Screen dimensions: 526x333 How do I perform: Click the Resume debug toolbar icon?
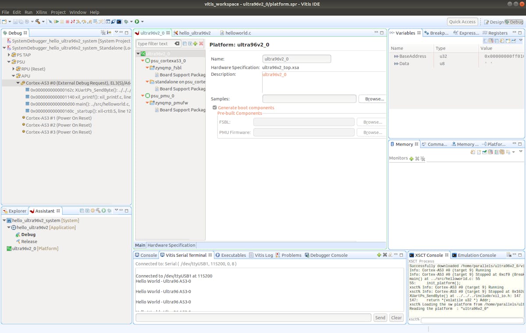57,21
